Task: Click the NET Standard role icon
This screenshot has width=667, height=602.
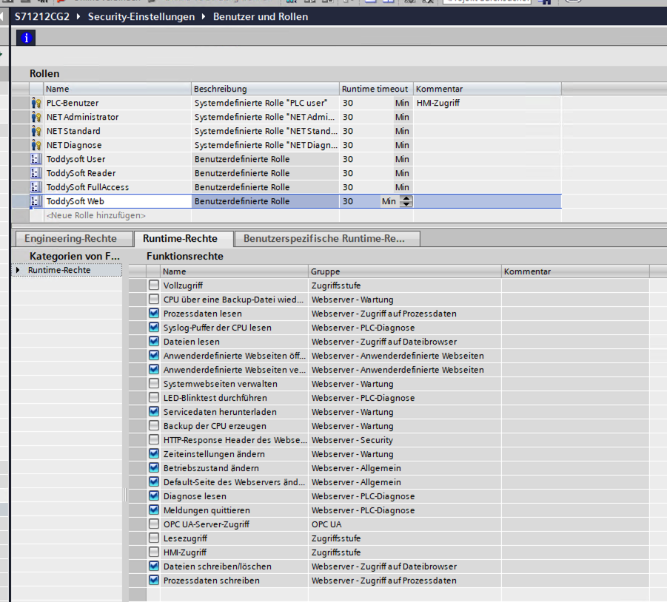Action: 36,131
